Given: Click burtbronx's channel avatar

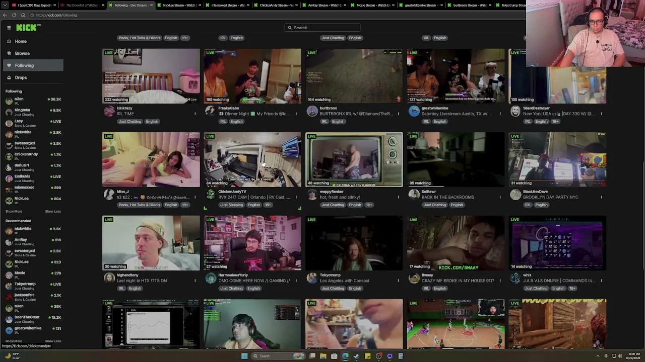Looking at the screenshot, I should pos(312,111).
